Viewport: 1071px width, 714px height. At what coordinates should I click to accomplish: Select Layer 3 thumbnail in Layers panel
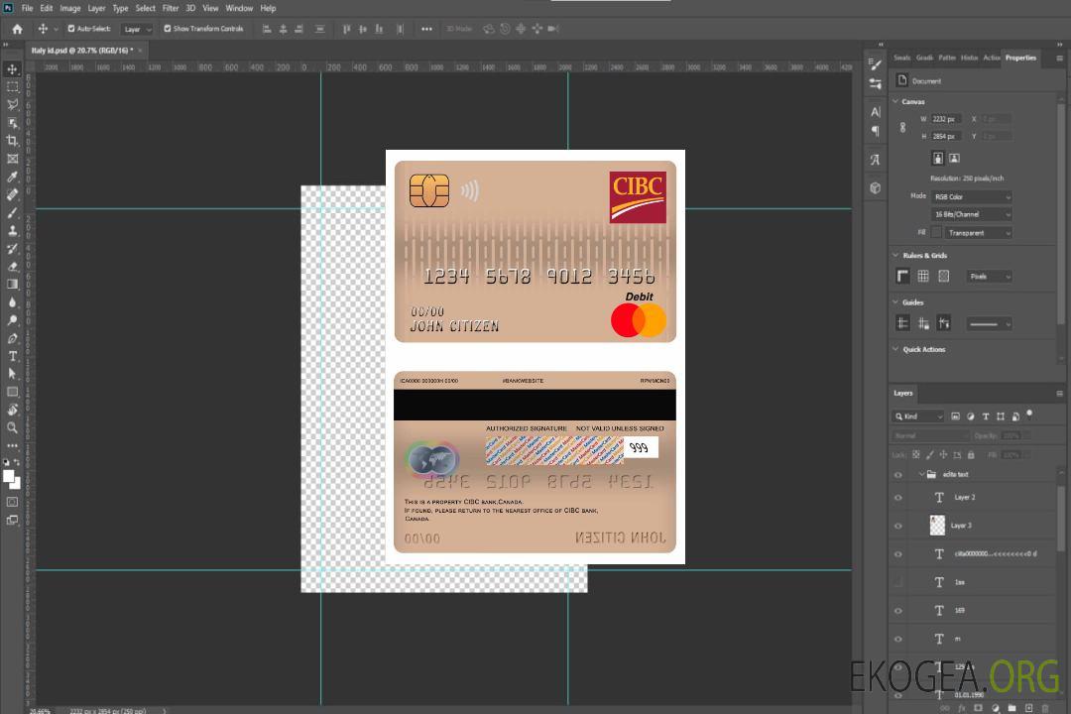(938, 526)
